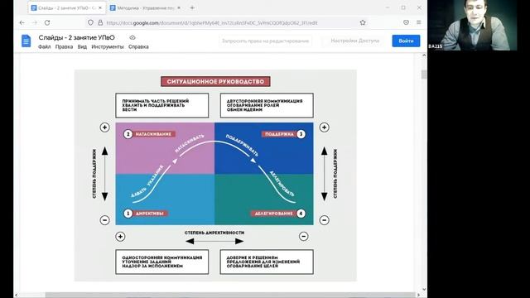The height and width of the screenshot is (298, 530).
Task: Click the browser back arrow
Action: point(22,22)
